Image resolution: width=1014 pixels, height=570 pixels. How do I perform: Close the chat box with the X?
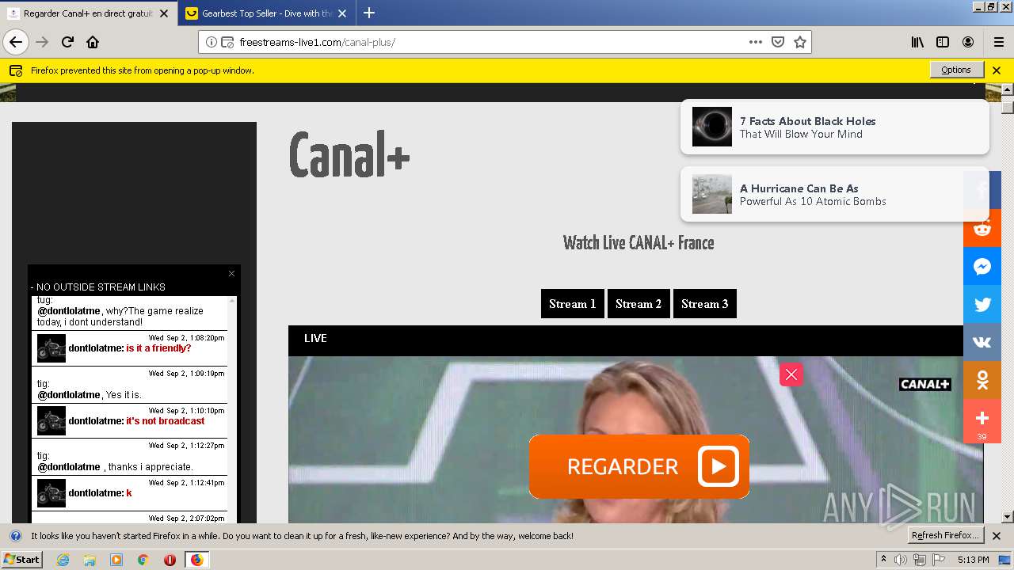click(x=231, y=273)
